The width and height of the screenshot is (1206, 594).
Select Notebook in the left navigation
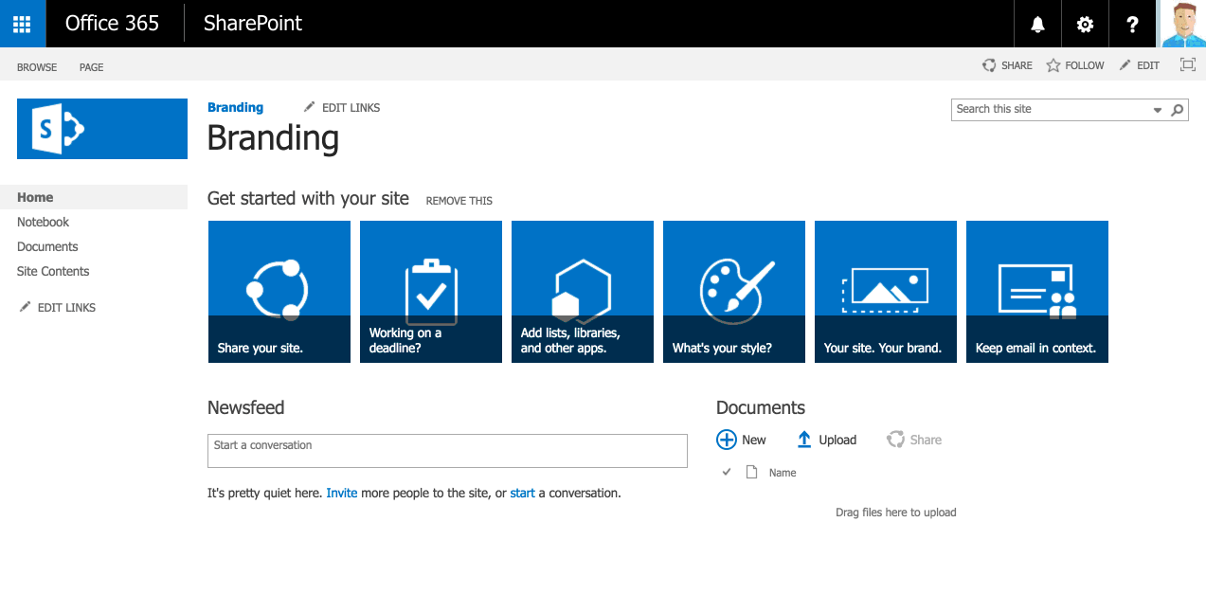(44, 222)
